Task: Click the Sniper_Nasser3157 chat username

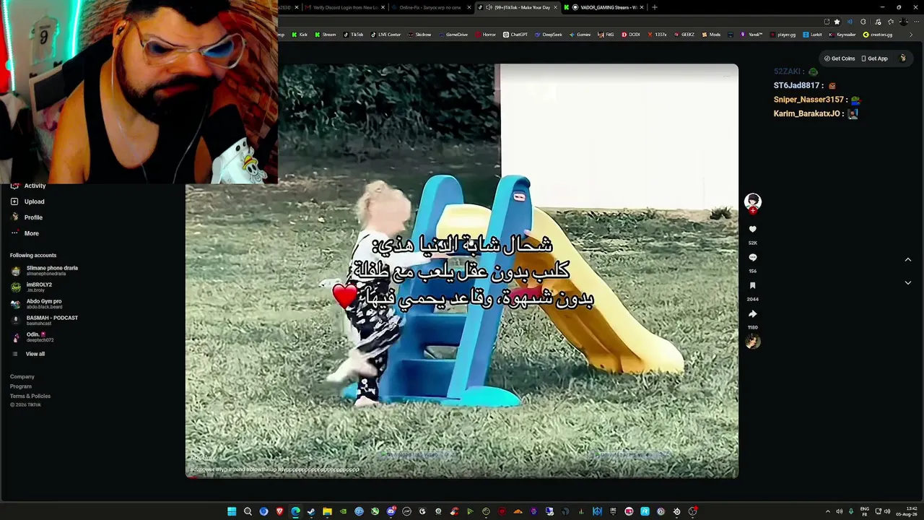Action: [808, 100]
